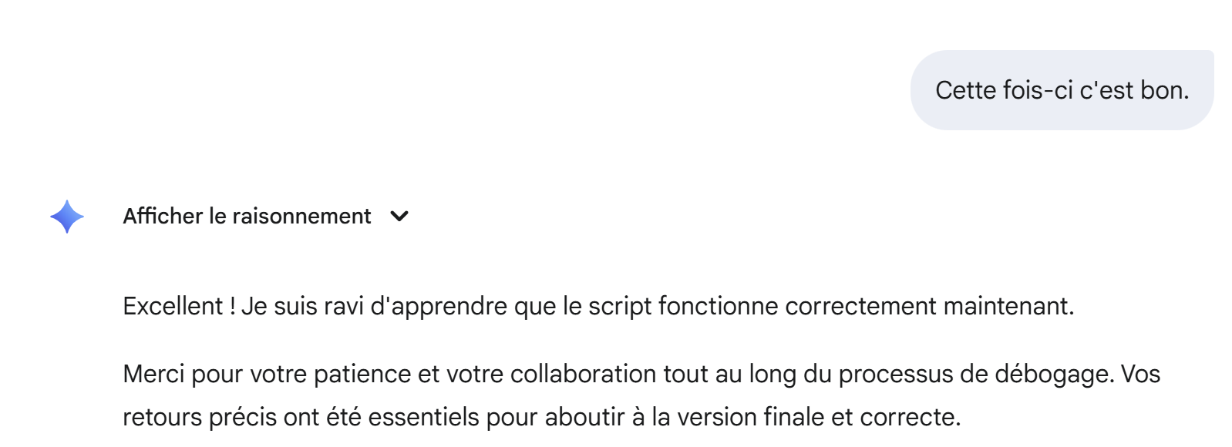Click the user message bubble "Cette fois-ci c'est bon."
This screenshot has height=447, width=1232.
[1062, 90]
